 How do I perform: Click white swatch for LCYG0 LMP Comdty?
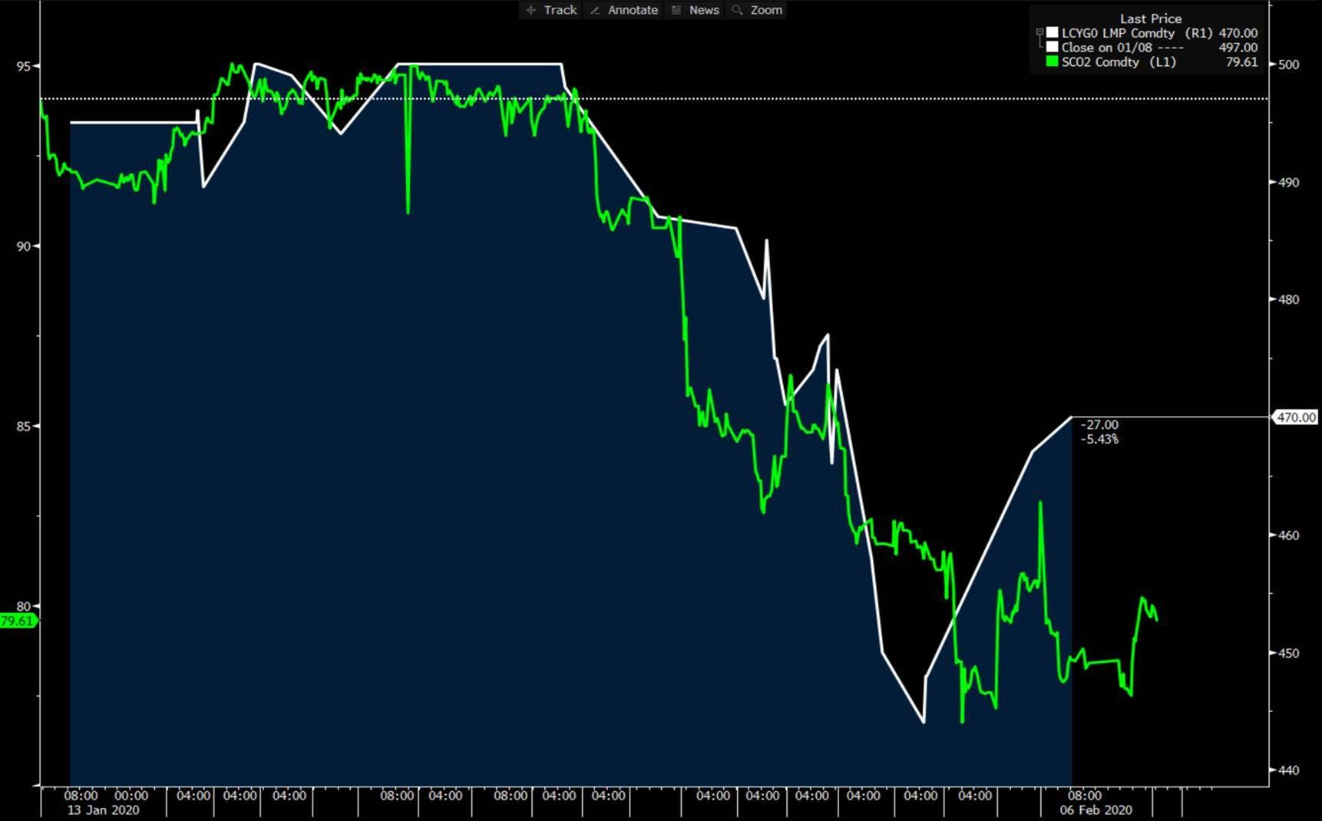point(1052,33)
